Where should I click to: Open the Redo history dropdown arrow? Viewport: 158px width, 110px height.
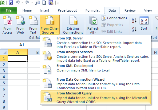(32, 2)
